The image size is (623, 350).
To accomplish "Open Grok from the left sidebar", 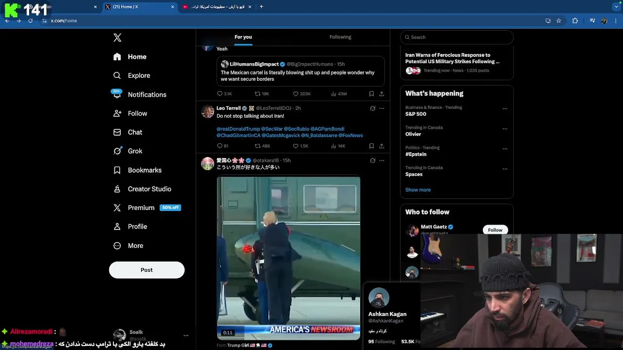I will click(x=128, y=151).
